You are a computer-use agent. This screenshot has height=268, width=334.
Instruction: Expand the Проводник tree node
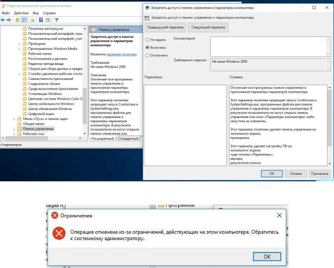[19, 44]
